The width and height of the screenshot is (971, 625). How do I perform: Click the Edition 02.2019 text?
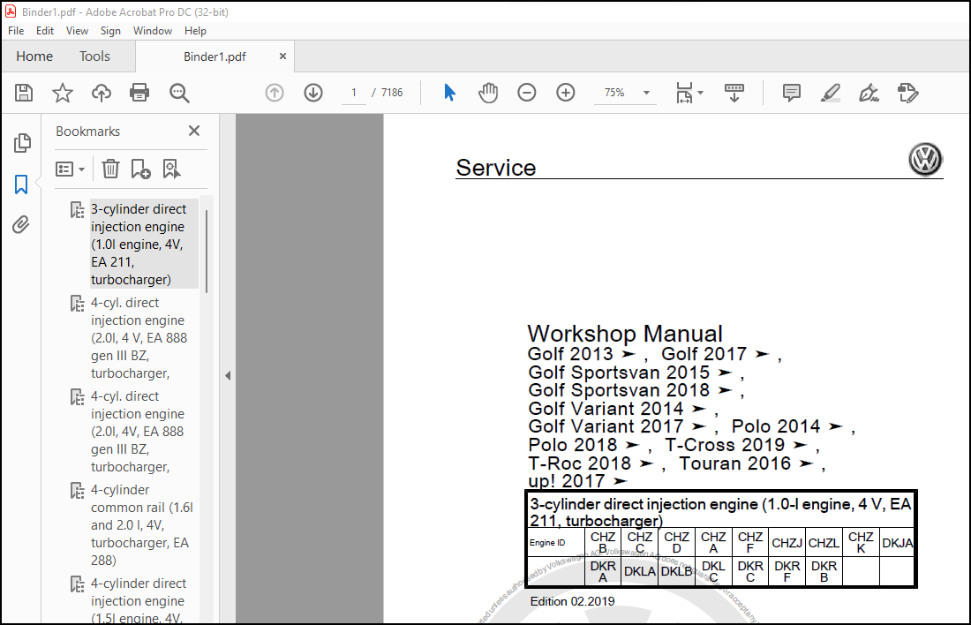[572, 601]
